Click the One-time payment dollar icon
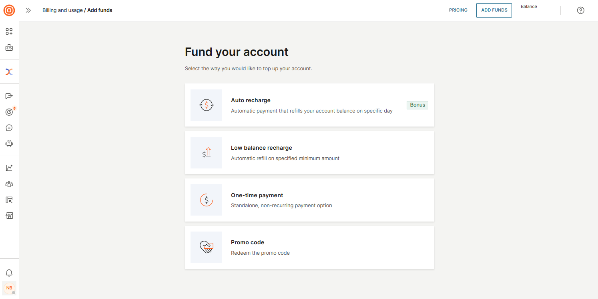This screenshot has height=299, width=598. tap(206, 200)
